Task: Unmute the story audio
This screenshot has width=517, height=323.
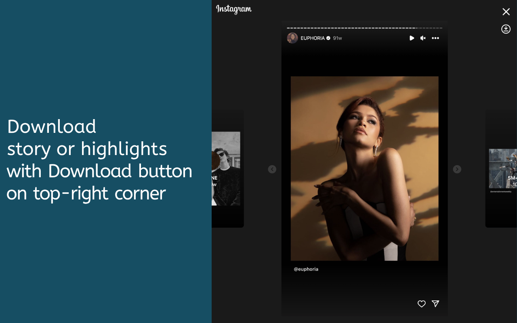Action: coord(422,38)
